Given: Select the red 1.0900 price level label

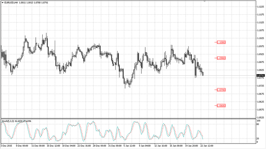Looking at the screenshot, I should pyautogui.click(x=221, y=58).
